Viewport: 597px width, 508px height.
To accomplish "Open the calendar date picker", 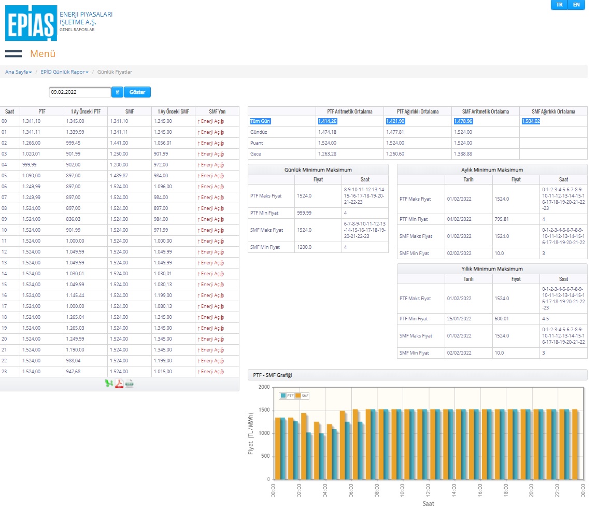I will (x=117, y=92).
